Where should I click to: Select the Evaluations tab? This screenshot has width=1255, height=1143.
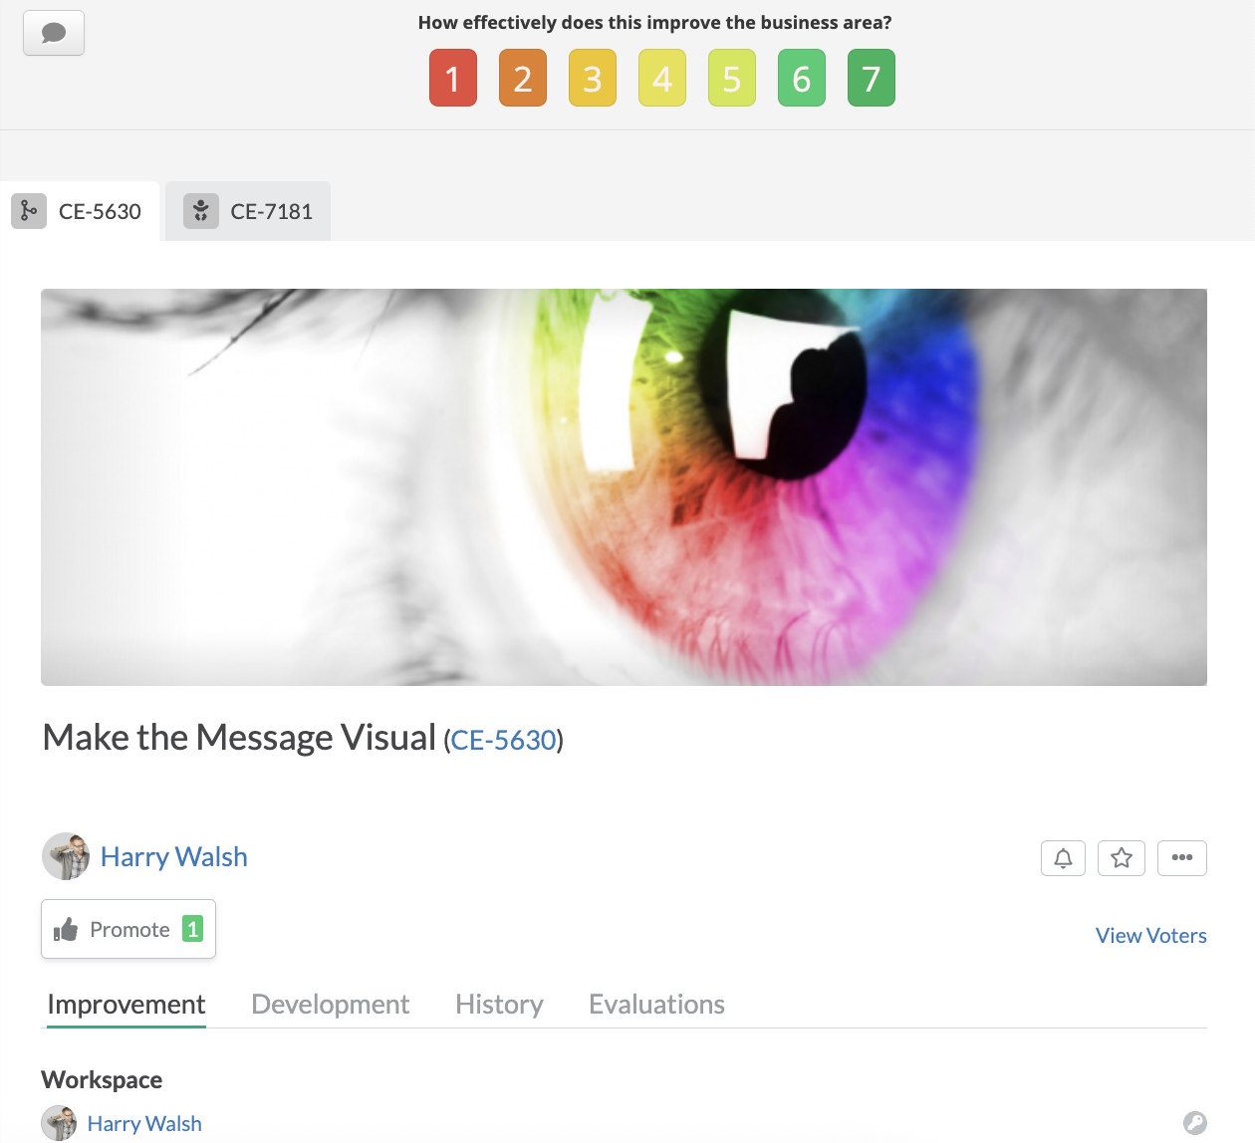click(657, 1005)
